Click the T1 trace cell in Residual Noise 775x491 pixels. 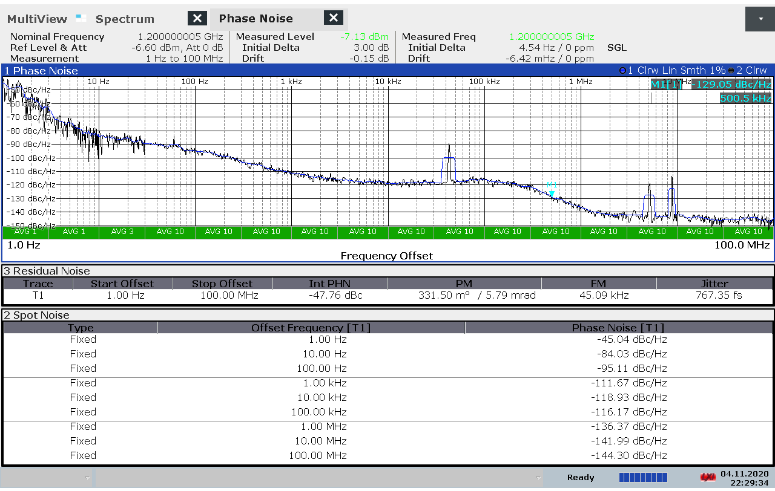[x=38, y=296]
